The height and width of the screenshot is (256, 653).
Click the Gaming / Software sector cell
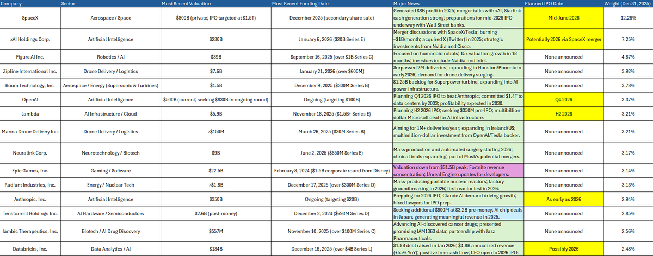click(x=112, y=171)
